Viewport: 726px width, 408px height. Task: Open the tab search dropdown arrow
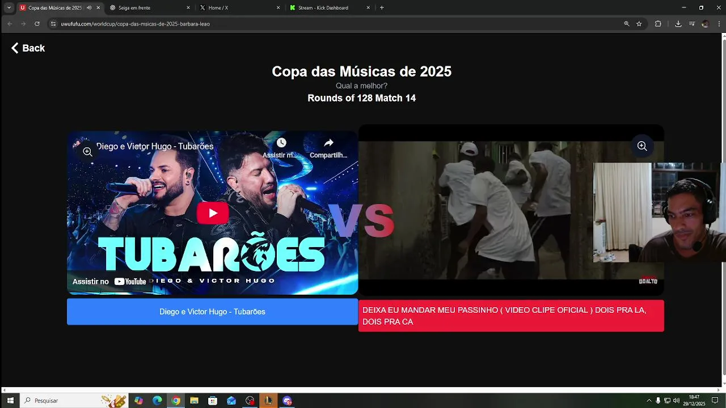9,8
